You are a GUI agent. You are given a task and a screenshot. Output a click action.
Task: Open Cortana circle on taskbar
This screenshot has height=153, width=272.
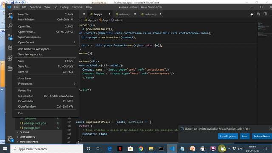point(88,149)
